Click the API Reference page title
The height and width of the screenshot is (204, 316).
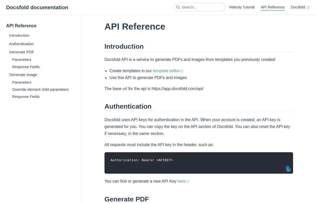click(135, 27)
